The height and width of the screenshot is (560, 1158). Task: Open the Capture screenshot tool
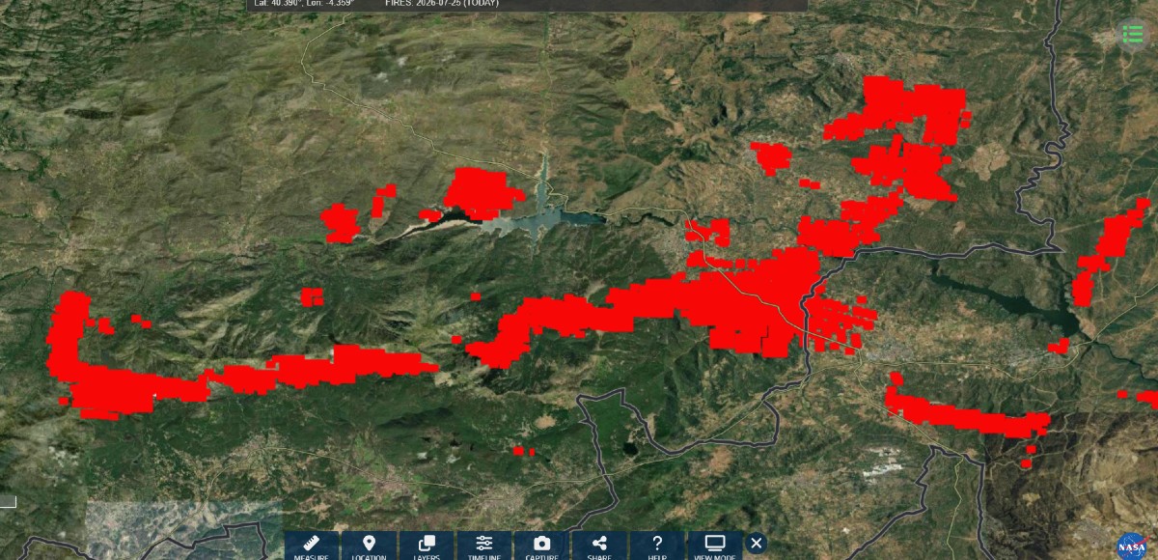(x=541, y=546)
